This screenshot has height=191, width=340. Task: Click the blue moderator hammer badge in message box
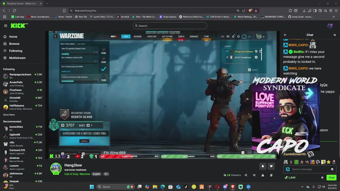(288, 169)
